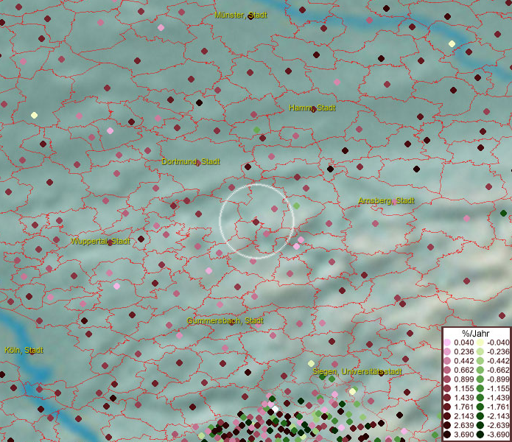Click the legend value -1.155
Image resolution: width=512 pixels, height=442 pixels.
point(498,388)
